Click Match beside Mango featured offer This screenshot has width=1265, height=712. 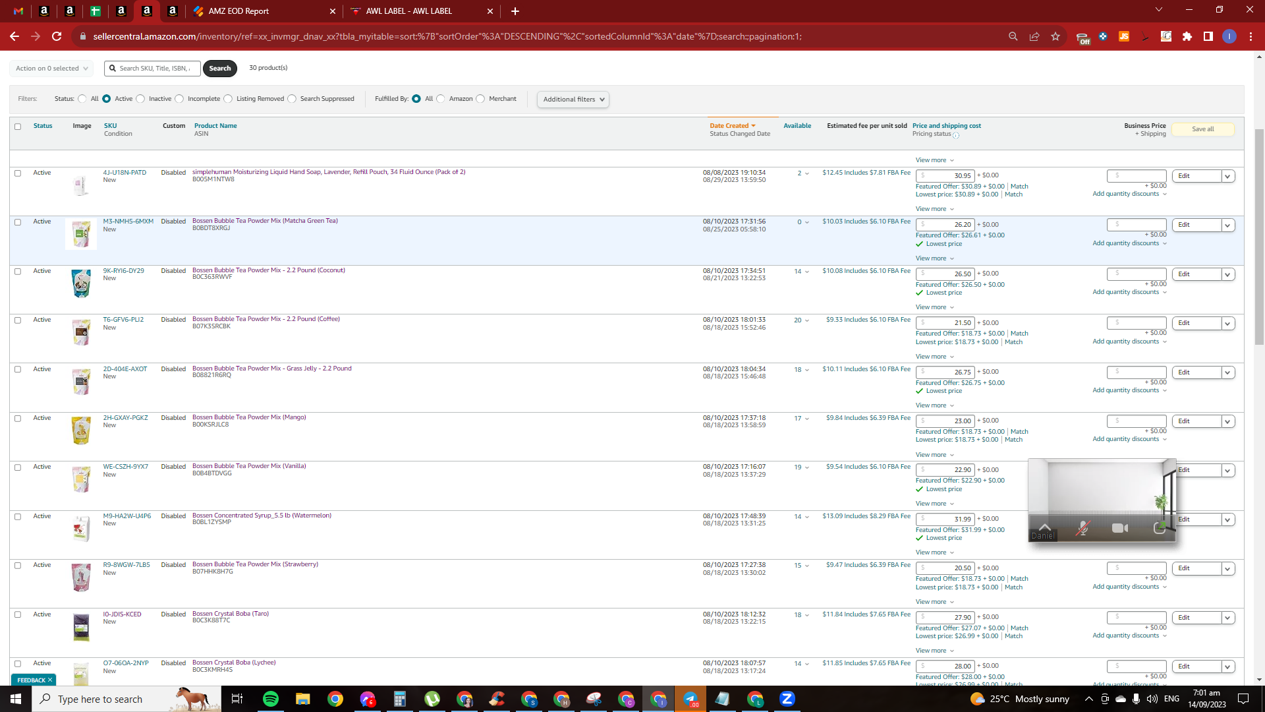pos(1019,432)
